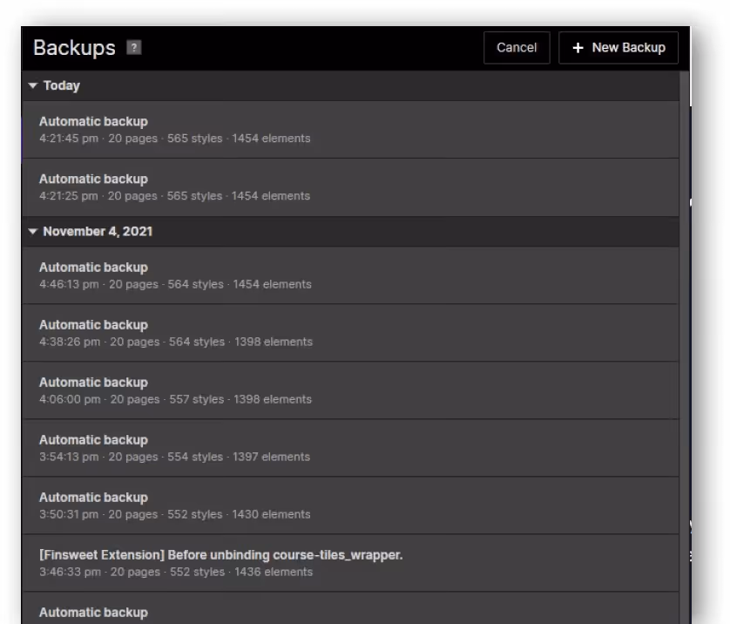Click the plus icon in New Backup
The image size is (730, 624).
[578, 48]
